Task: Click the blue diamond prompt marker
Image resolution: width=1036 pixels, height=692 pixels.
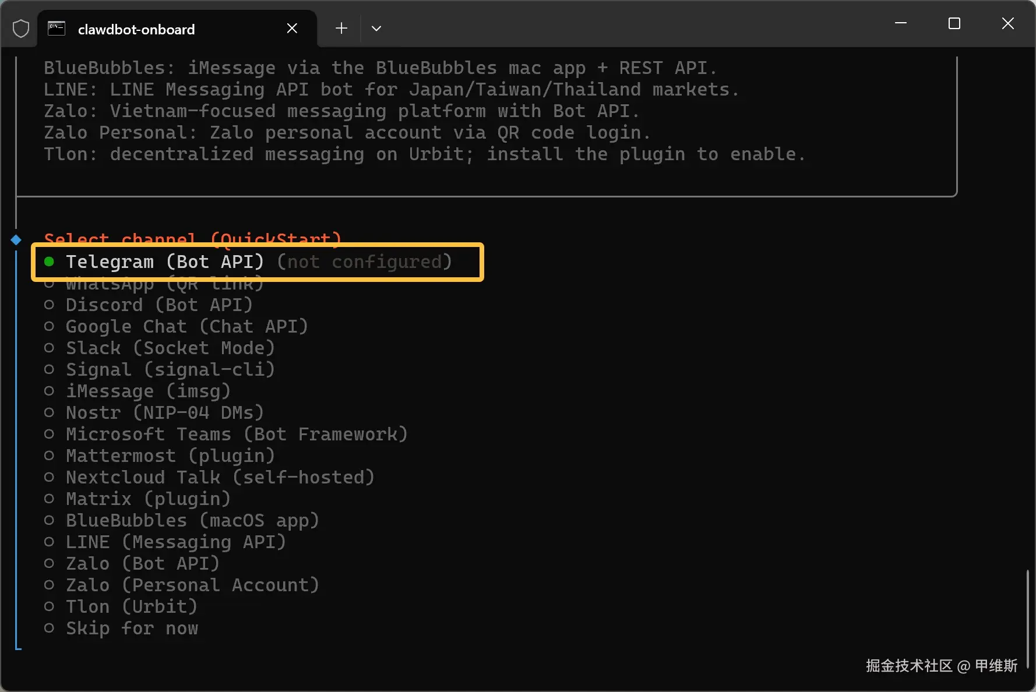Action: 16,240
